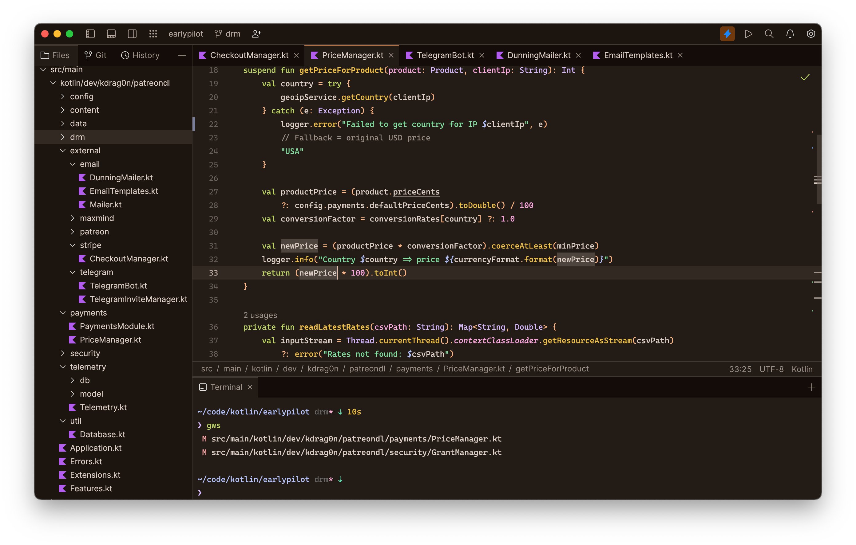
Task: Click the lightning AI assistant icon
Action: 727,34
